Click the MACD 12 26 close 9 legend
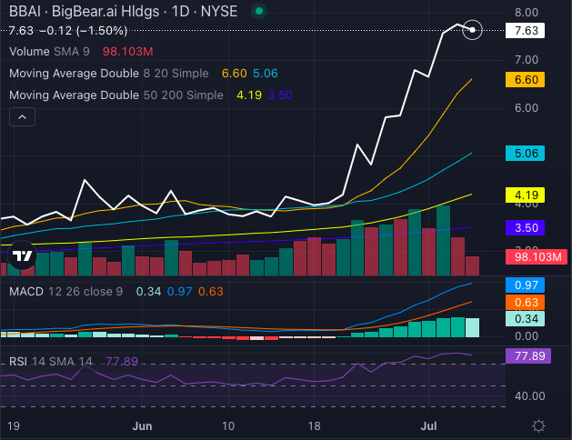This screenshot has width=572, height=440. (65, 292)
